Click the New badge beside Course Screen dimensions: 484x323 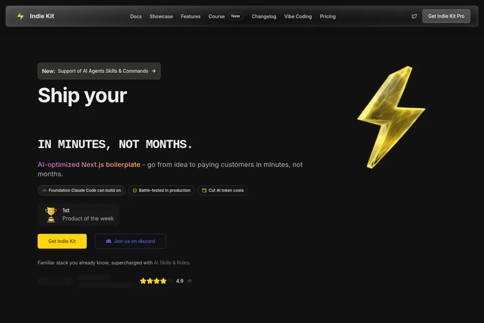pyautogui.click(x=235, y=16)
